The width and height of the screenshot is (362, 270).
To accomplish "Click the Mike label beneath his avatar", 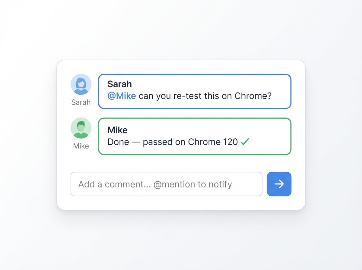I will 81,146.
